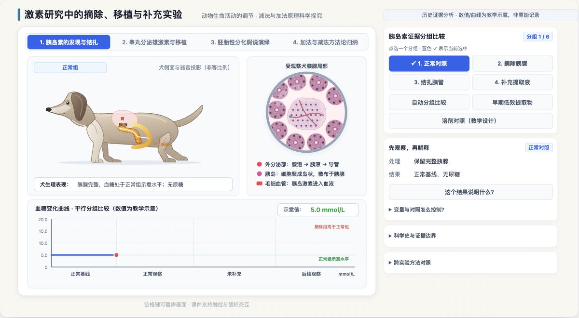Click the 分组 1 / 6 badge
This screenshot has height=318, width=579.
pyautogui.click(x=538, y=37)
